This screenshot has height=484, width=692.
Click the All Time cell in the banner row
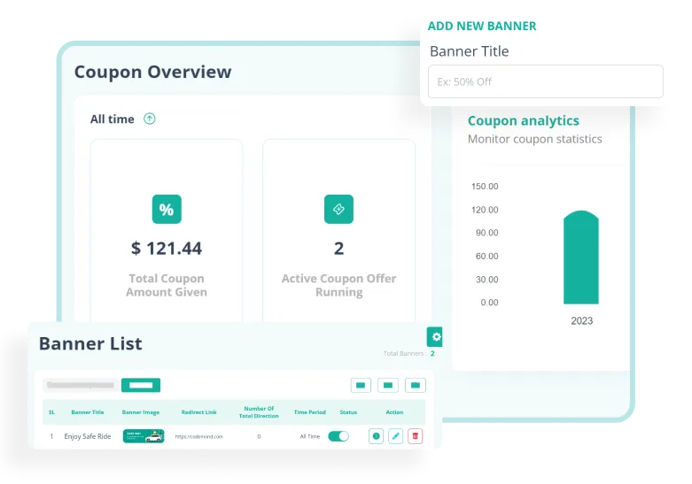310,436
